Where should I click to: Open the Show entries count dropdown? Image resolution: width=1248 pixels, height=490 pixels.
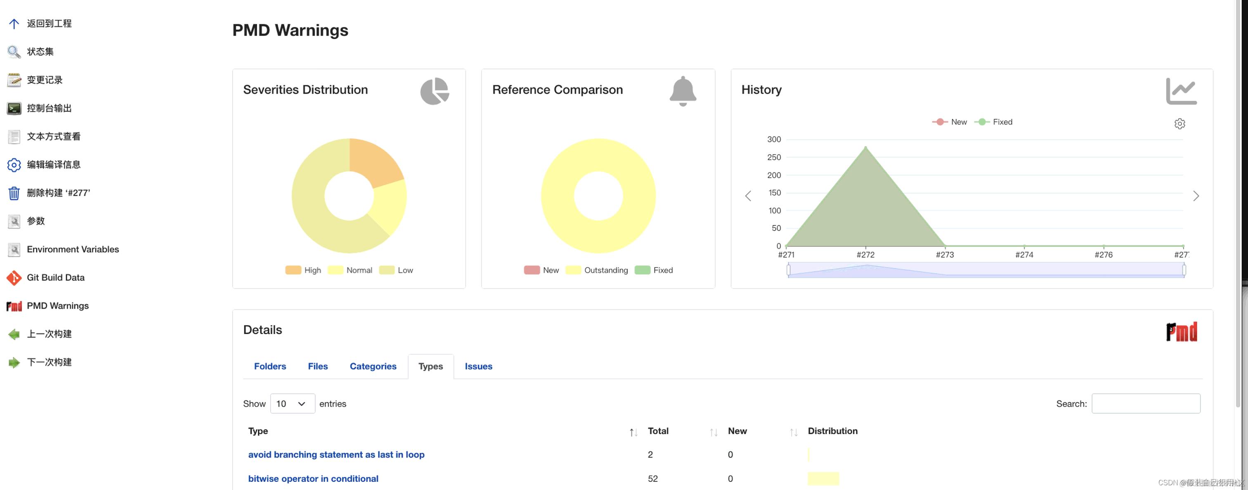(292, 404)
